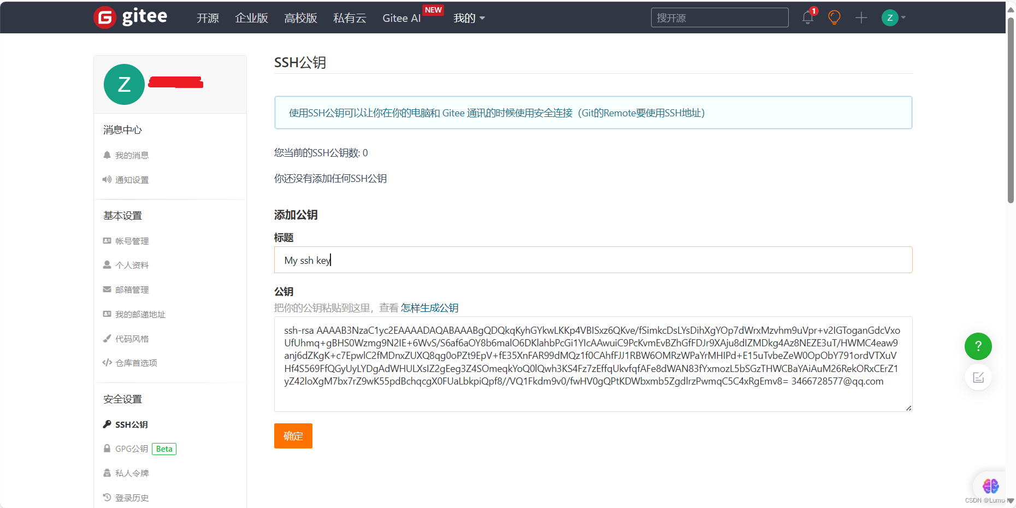Screen dimensions: 1016x508
Task: Open 通知设置 notification settings
Action: point(132,179)
